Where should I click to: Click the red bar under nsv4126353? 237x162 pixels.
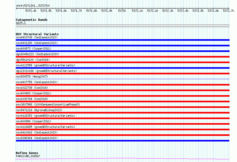[x=122, y=118]
